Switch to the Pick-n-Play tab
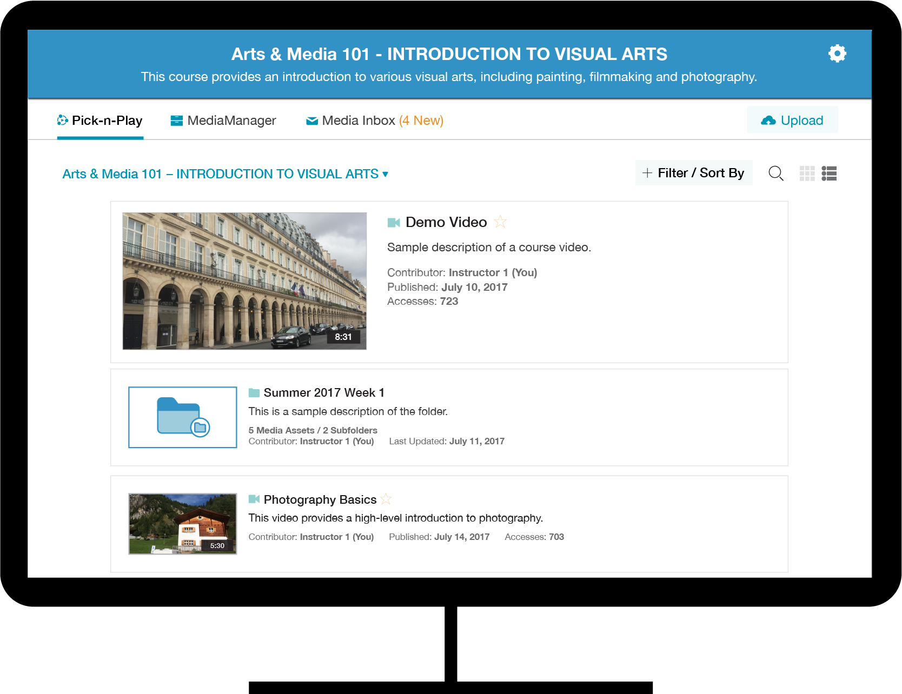Screen dimensions: 902x694 100,121
